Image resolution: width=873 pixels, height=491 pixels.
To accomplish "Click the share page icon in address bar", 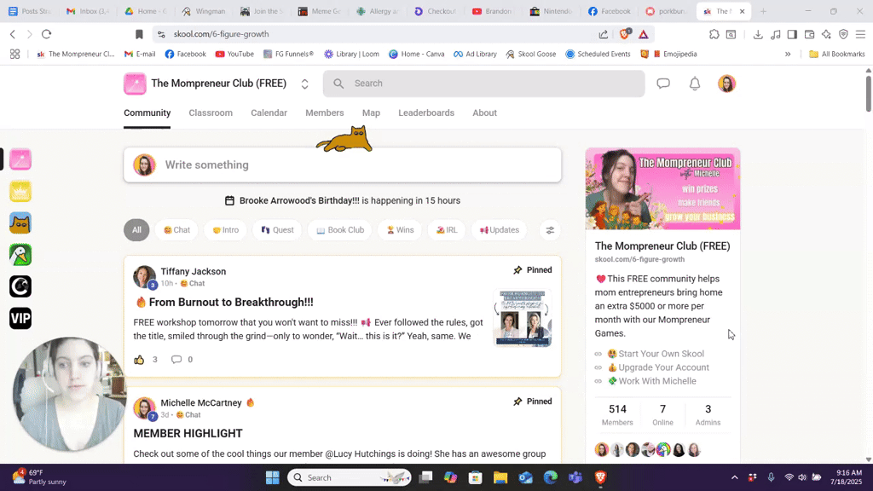I will [604, 34].
